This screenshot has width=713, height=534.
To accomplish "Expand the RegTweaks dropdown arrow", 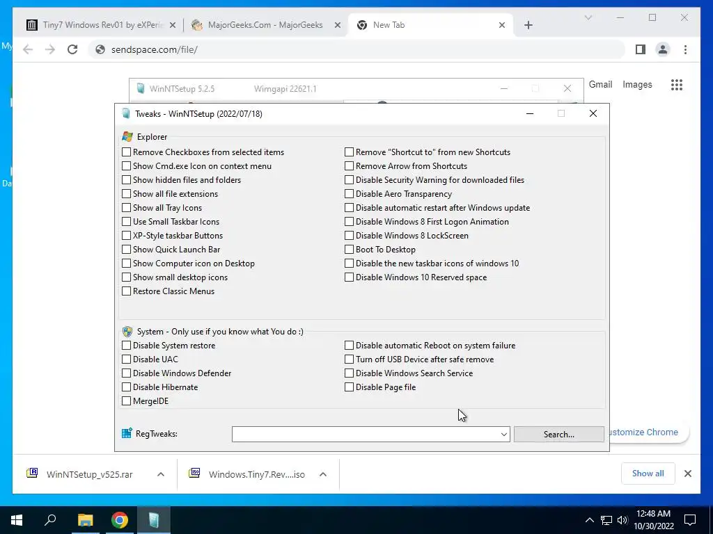I will (x=503, y=435).
